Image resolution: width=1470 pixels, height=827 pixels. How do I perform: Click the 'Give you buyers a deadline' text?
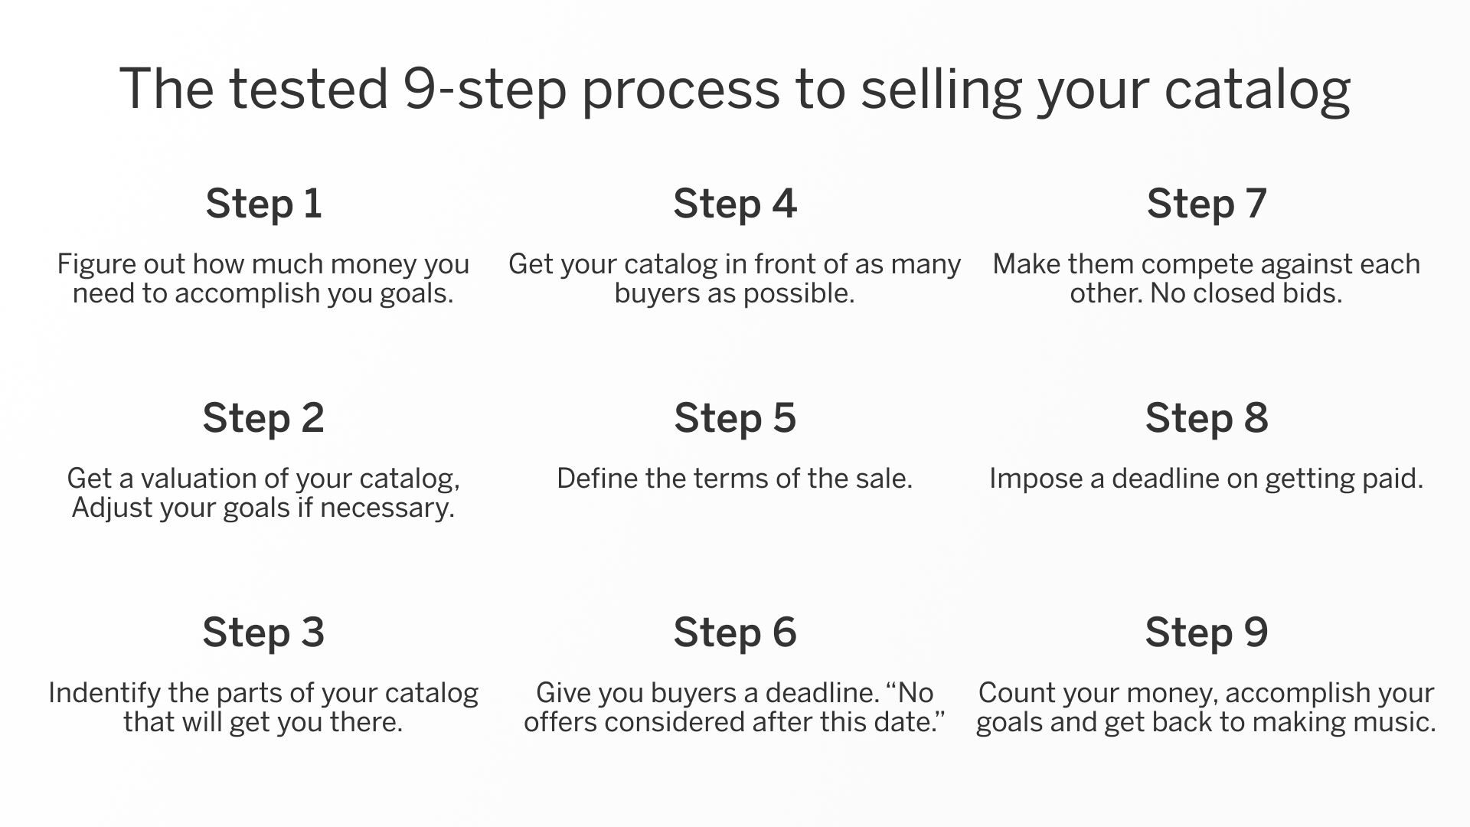[735, 708]
